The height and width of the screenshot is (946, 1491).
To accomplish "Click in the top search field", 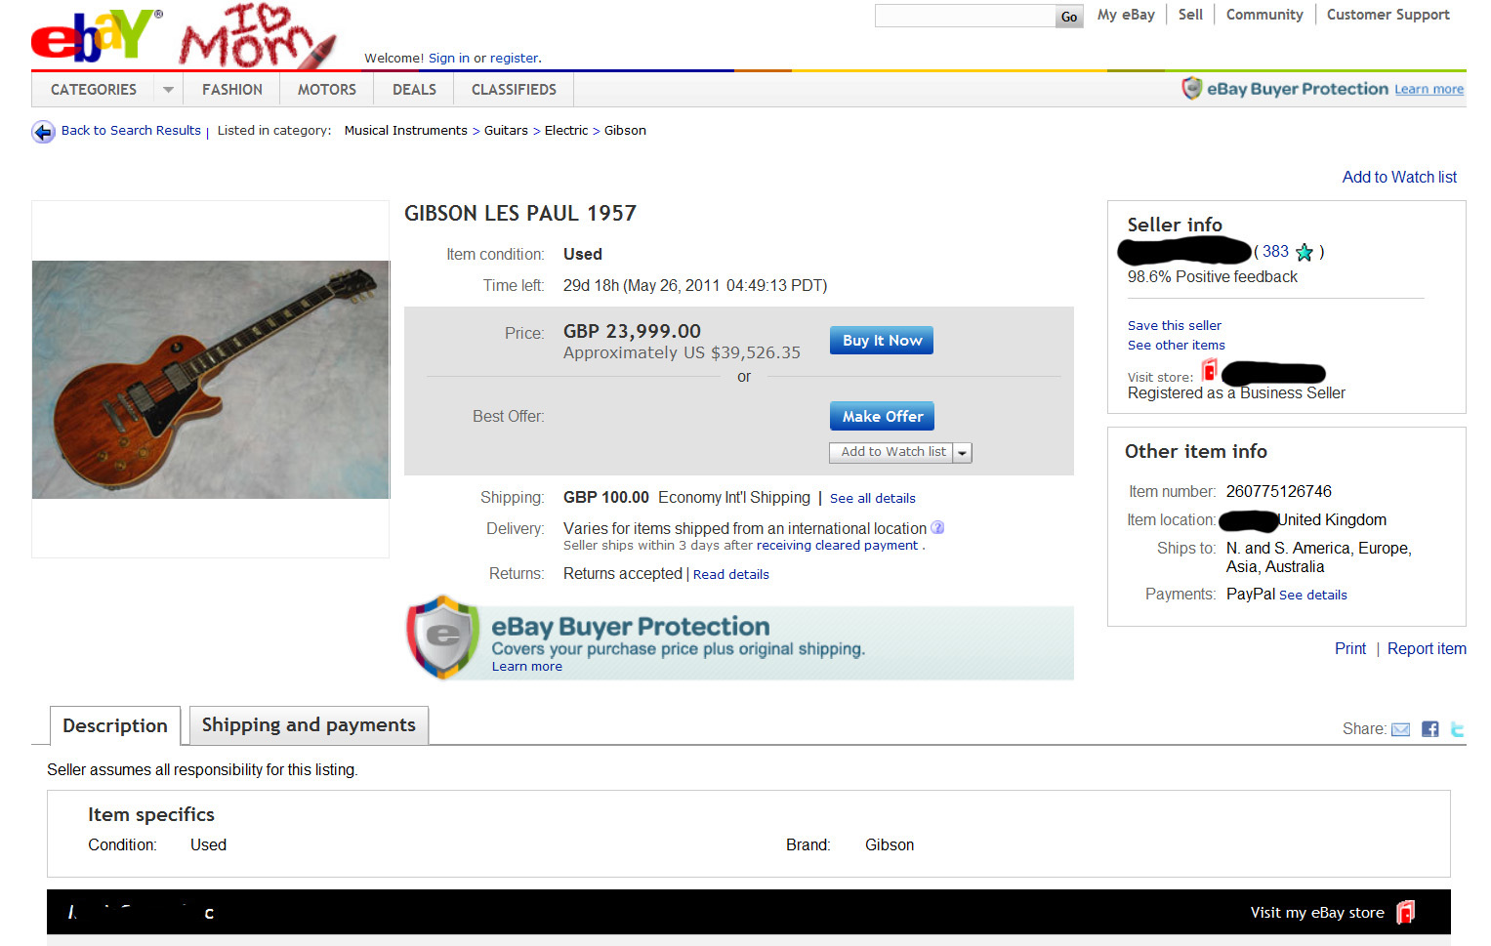I will pyautogui.click(x=965, y=16).
